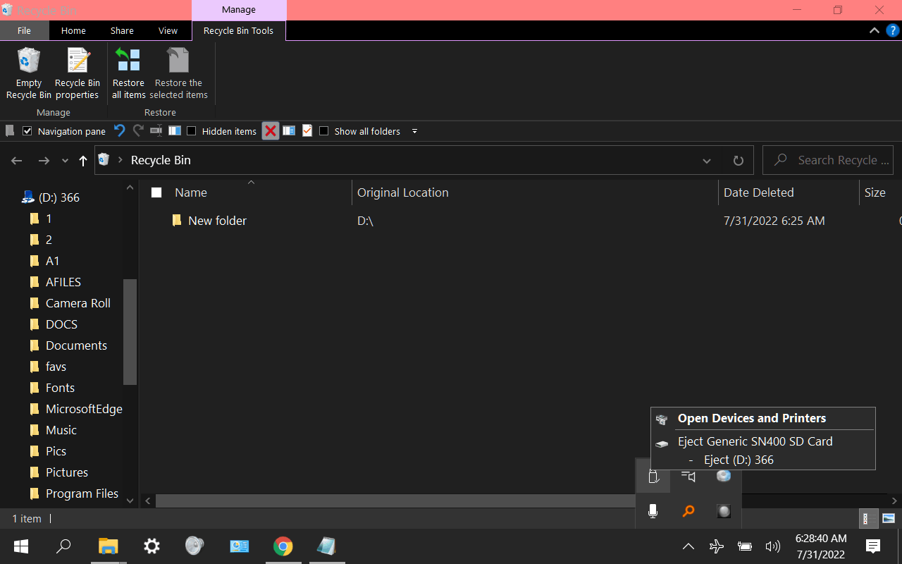The image size is (902, 564).
Task: Switch to the Home ribbon tab
Action: tap(73, 30)
